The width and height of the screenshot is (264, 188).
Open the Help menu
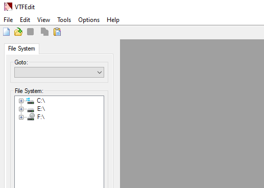113,20
